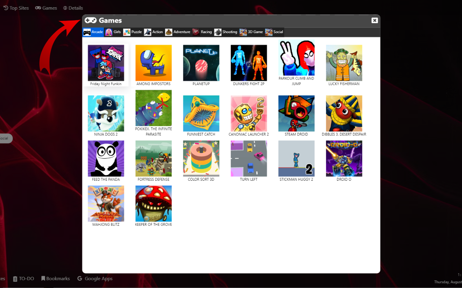This screenshot has width=462, height=288.
Task: Open the Action category tab
Action: pyautogui.click(x=153, y=32)
